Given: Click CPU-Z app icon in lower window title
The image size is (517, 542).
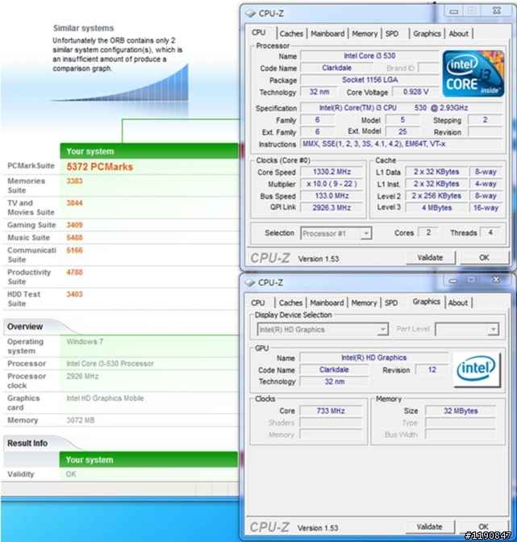Looking at the screenshot, I should pyautogui.click(x=249, y=283).
